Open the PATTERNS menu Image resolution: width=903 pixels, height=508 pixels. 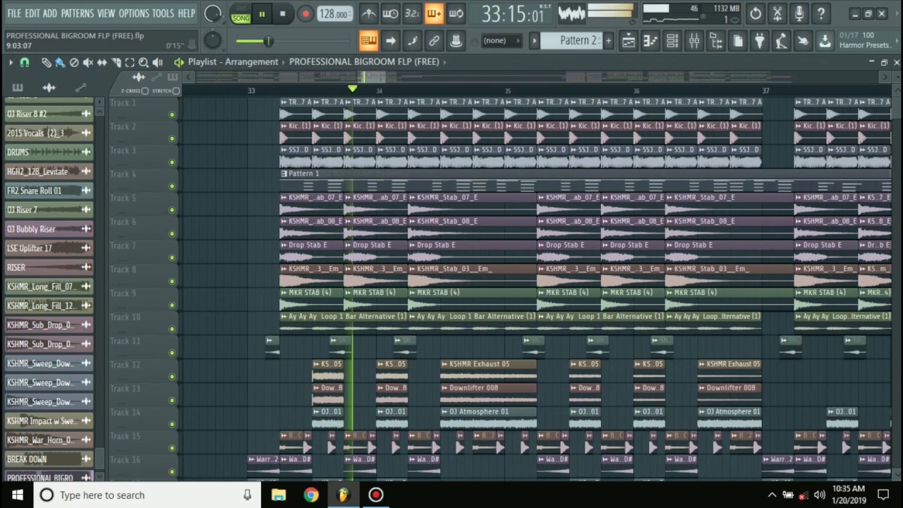pos(77,13)
